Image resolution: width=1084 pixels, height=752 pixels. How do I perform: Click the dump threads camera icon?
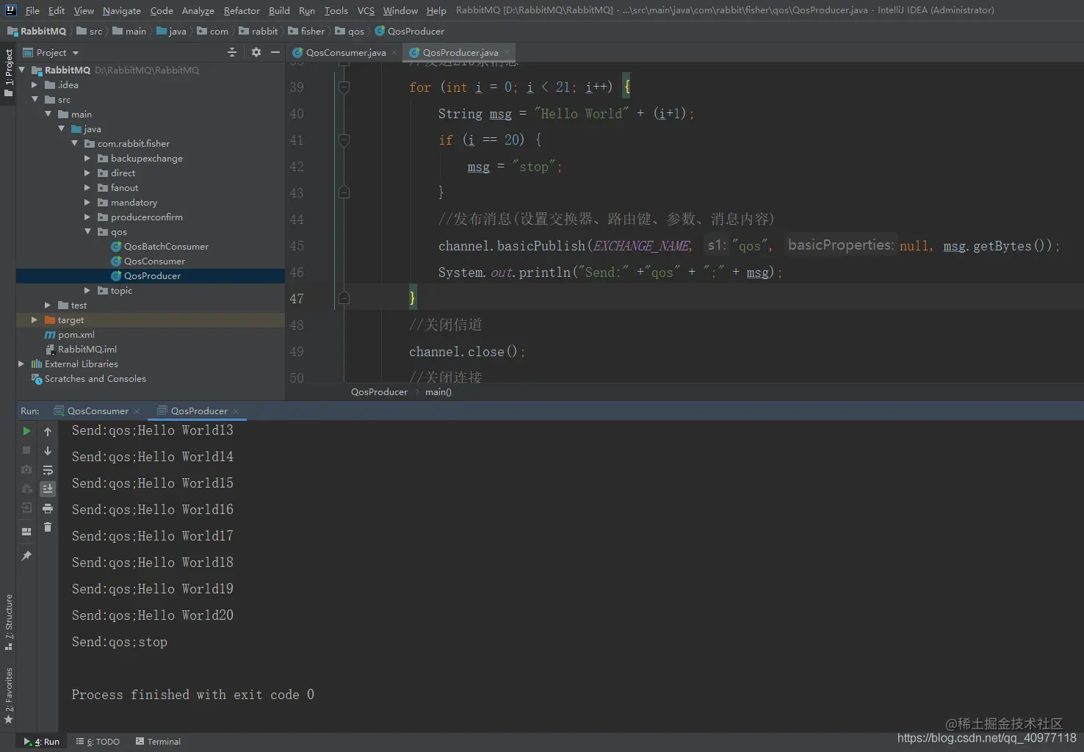(26, 469)
